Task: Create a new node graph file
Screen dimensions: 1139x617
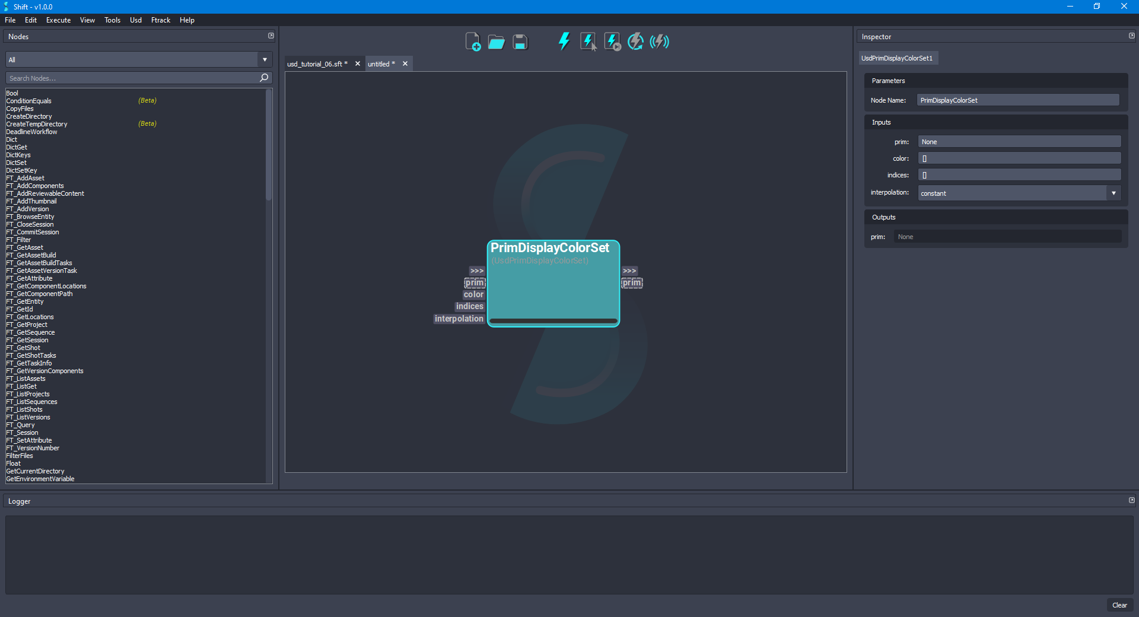Action: (x=473, y=42)
